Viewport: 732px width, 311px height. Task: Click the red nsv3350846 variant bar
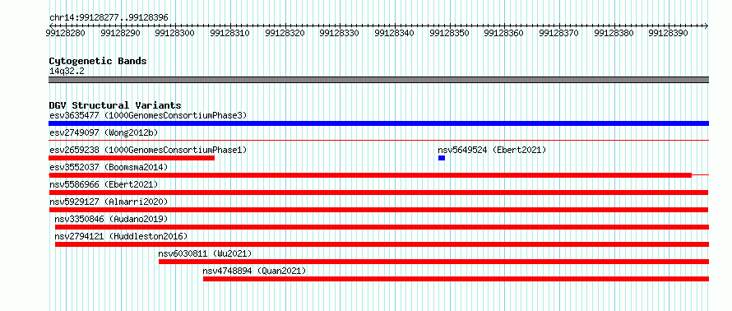click(x=382, y=227)
